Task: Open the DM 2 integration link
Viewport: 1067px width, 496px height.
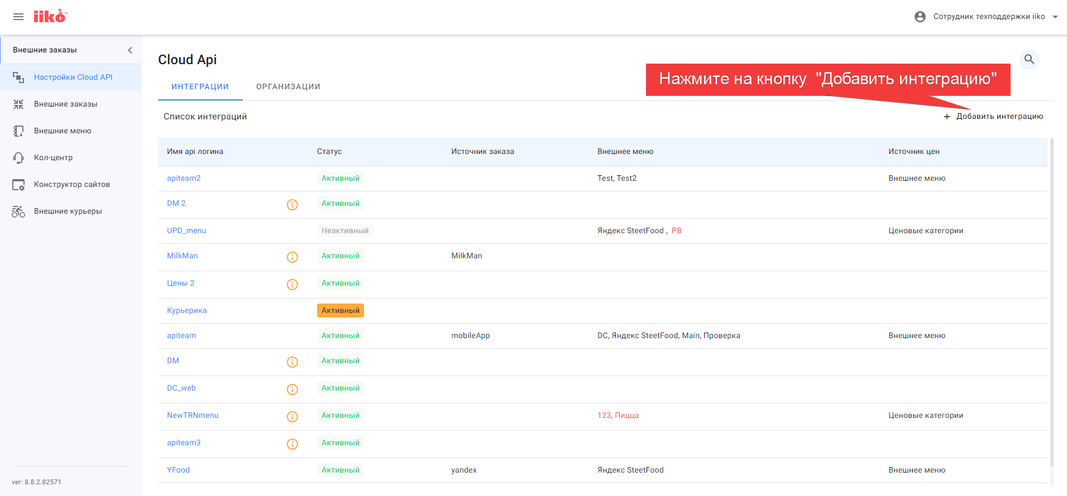Action: coord(176,203)
